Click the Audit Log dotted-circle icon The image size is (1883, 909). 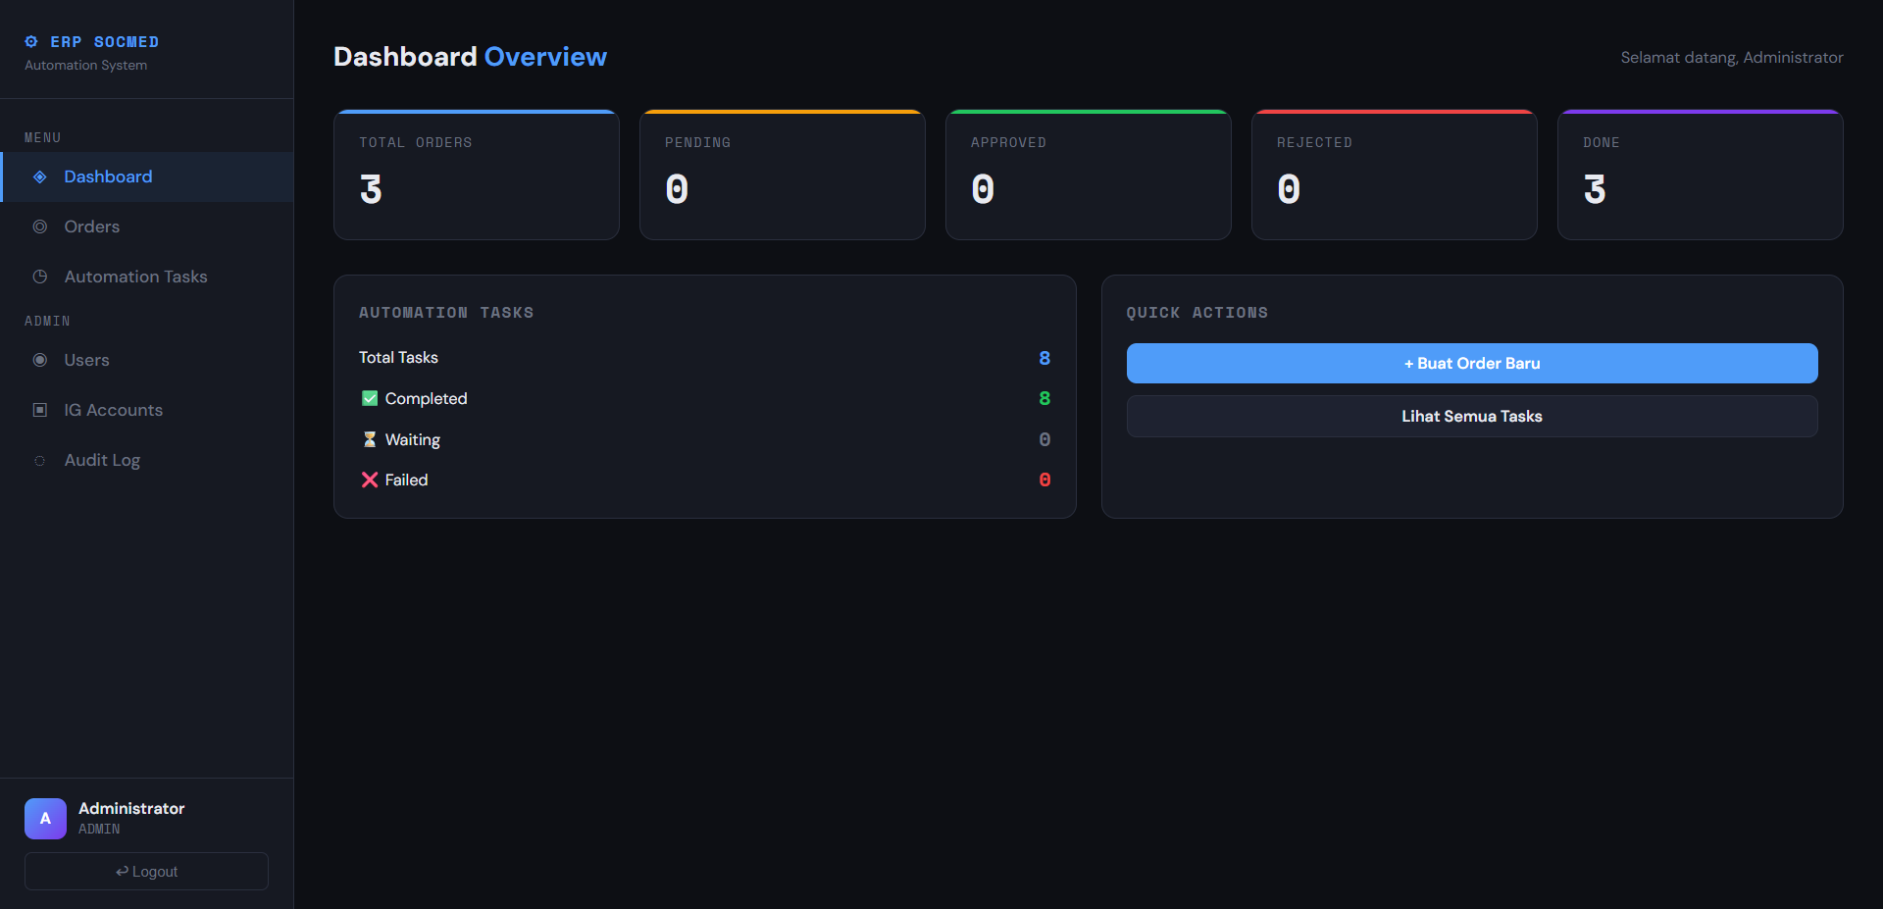(40, 460)
